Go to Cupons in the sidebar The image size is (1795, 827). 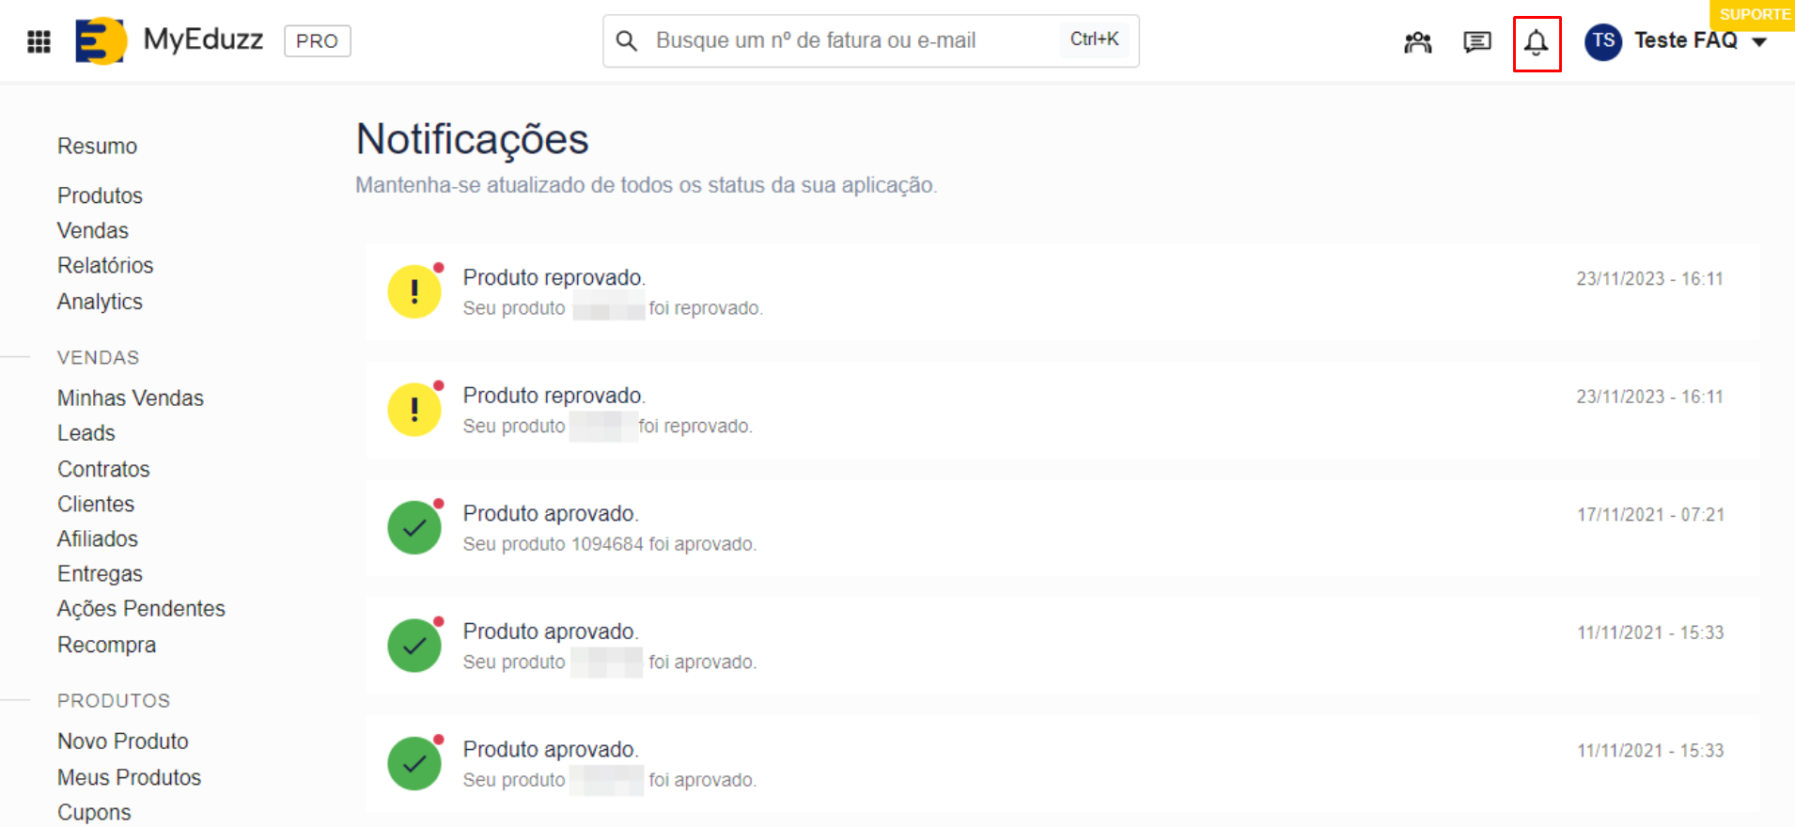(94, 813)
